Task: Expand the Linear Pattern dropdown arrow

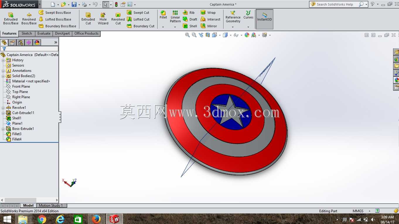Action: (175, 27)
